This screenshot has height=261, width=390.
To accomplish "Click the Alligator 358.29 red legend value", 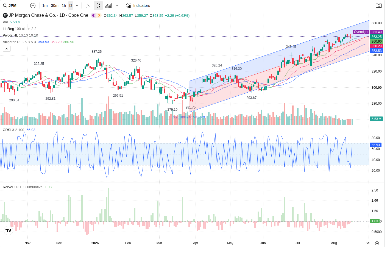I will click(x=56, y=42).
